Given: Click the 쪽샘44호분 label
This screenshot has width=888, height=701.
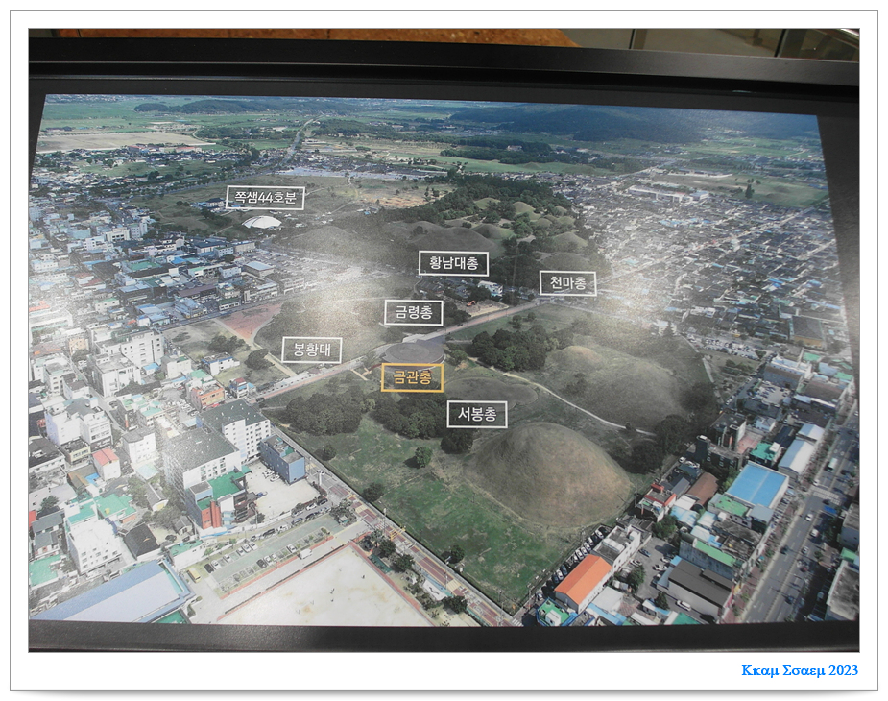Looking at the screenshot, I should (265, 197).
